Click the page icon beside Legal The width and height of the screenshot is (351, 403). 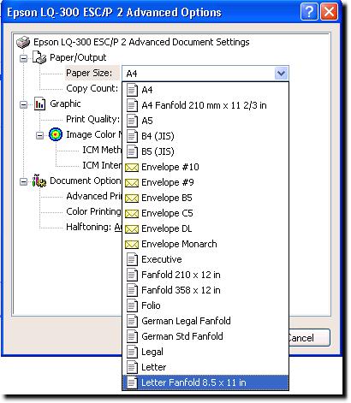pos(132,352)
